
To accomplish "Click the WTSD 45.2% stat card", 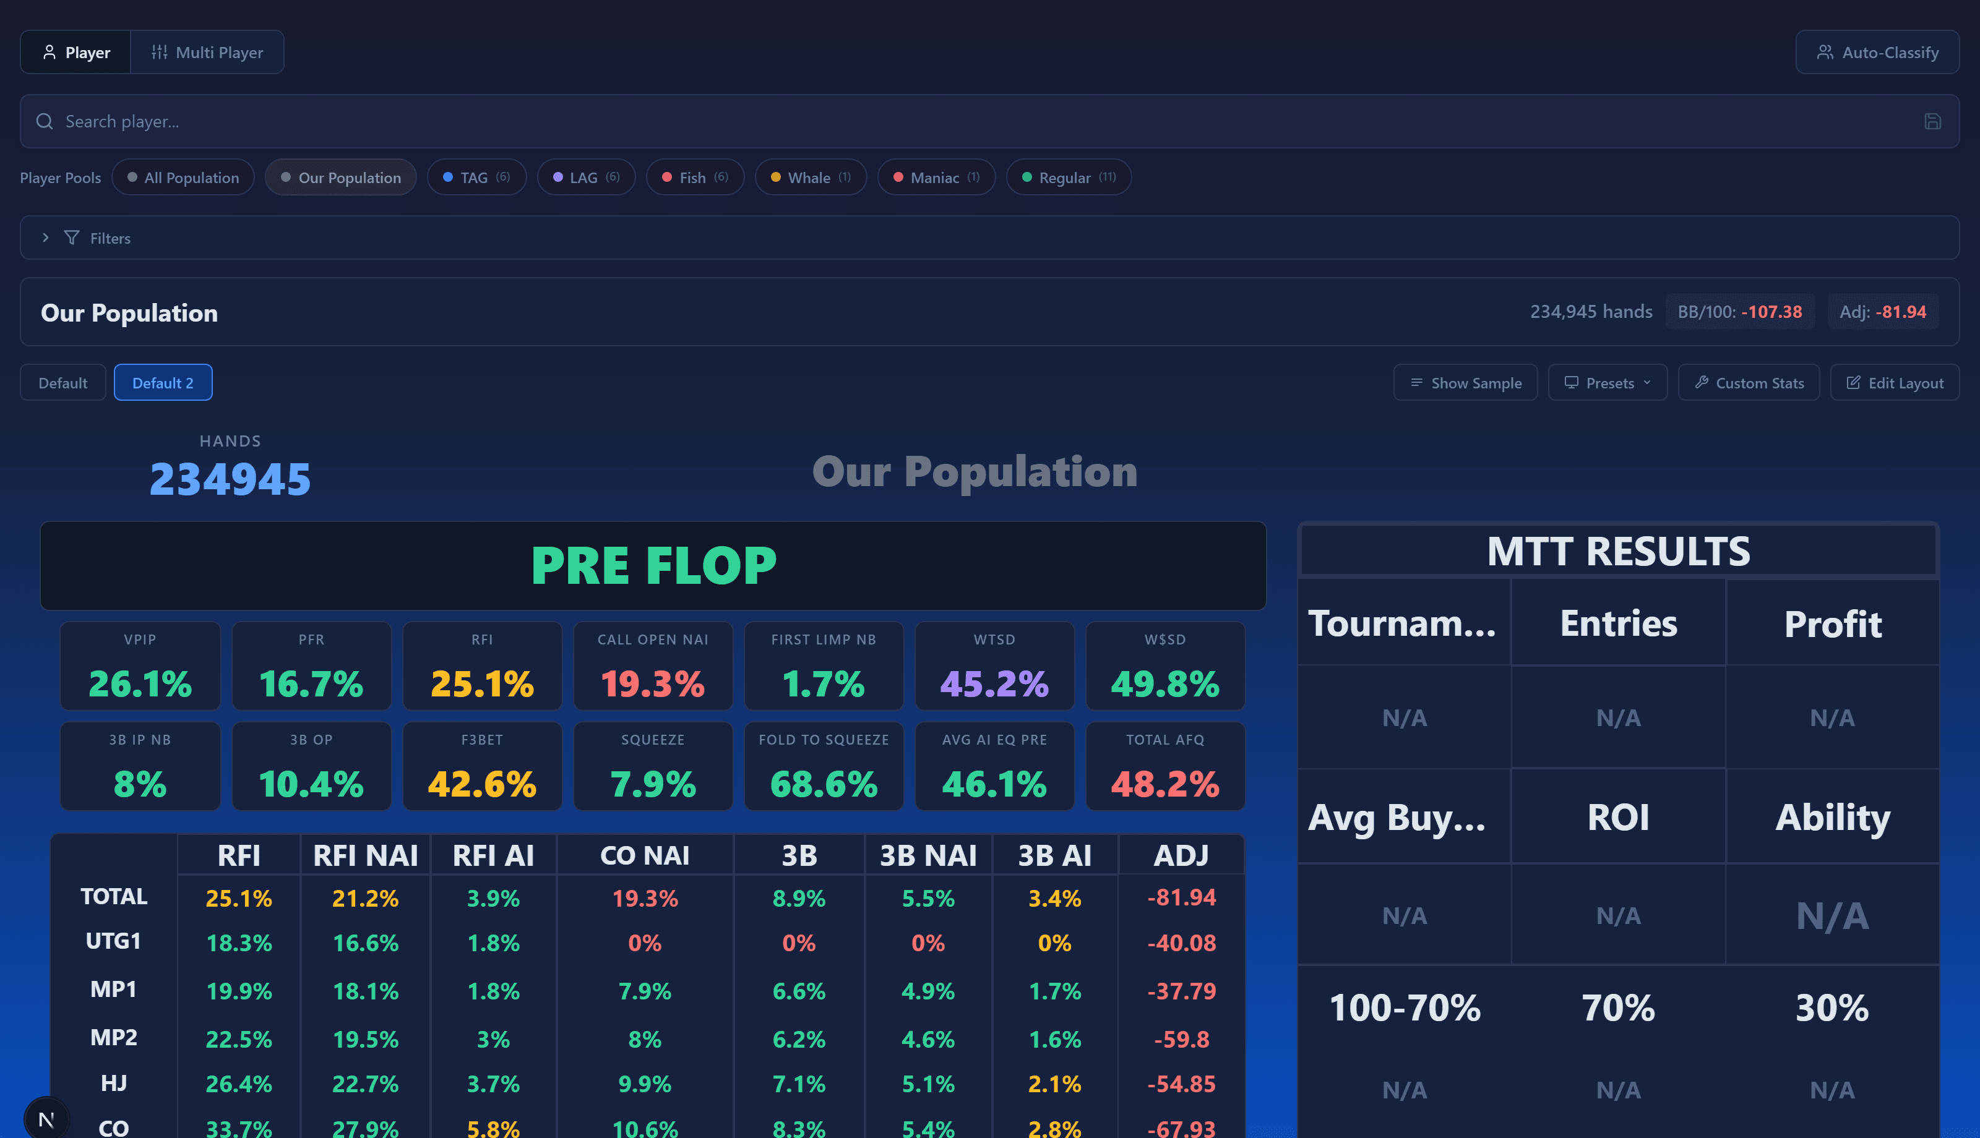I will (x=994, y=666).
